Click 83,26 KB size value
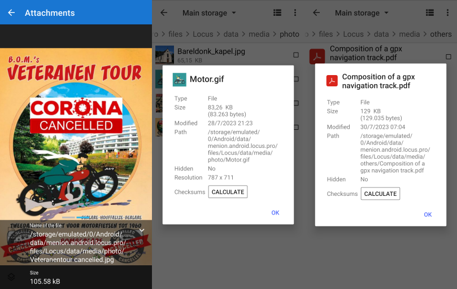 tap(220, 107)
